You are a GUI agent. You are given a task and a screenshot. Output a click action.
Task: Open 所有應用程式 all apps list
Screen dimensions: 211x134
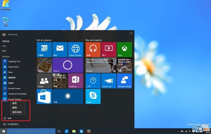(11, 124)
